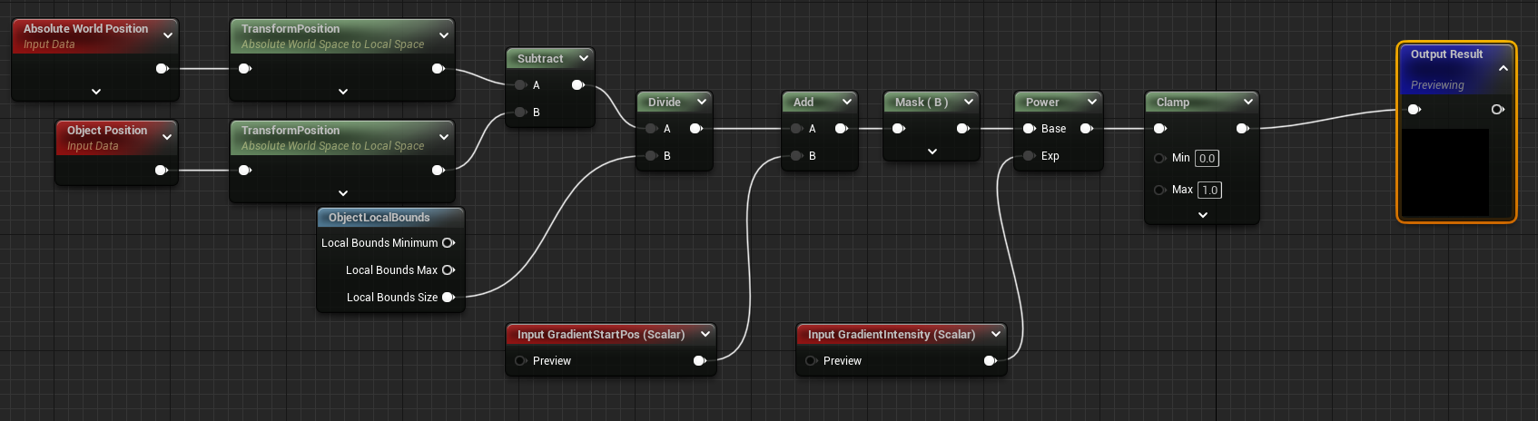Select the Clamp node title
Viewport: 1538px width, 421px height.
tap(1173, 103)
